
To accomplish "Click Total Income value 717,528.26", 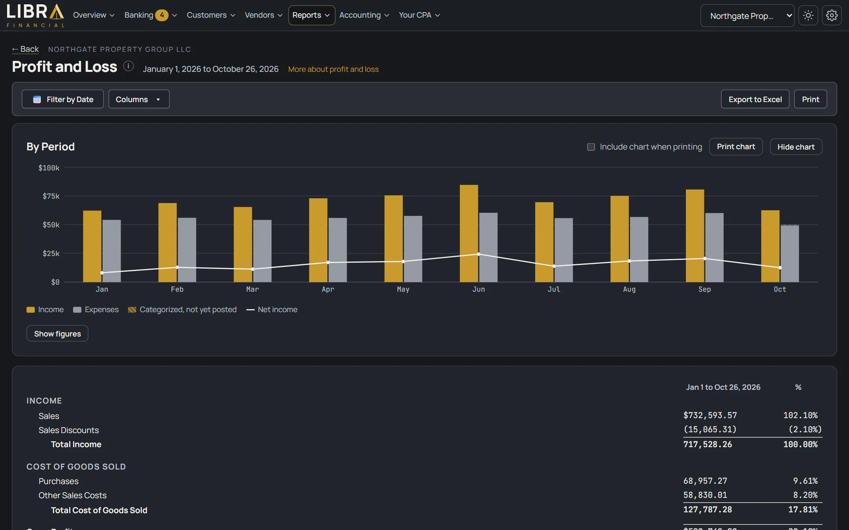I will 707,444.
